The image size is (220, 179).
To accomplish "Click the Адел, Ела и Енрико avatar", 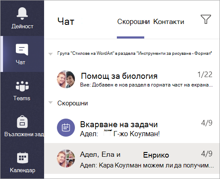I will click(66, 158).
